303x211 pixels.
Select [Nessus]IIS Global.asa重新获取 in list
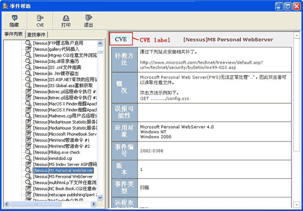click(63, 86)
